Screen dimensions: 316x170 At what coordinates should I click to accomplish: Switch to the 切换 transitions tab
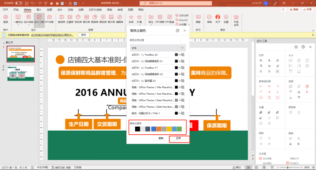70,10
